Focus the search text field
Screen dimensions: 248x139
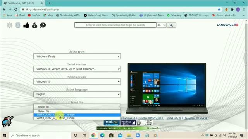coord(115,25)
